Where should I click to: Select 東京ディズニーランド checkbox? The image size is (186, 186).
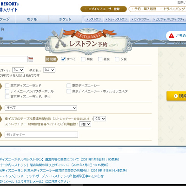coord(7,86)
